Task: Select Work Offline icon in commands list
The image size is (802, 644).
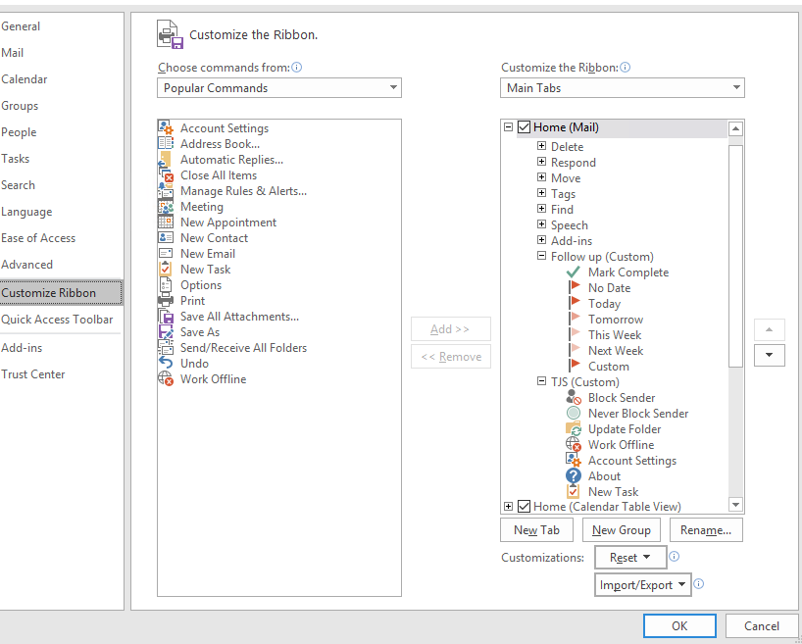Action: pos(166,379)
